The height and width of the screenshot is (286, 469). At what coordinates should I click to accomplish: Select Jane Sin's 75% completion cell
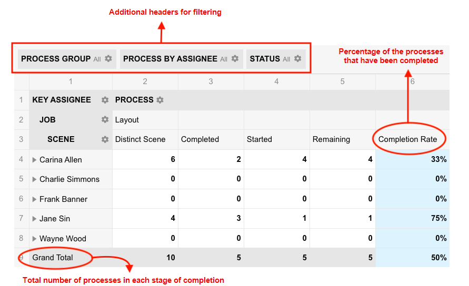click(x=413, y=219)
